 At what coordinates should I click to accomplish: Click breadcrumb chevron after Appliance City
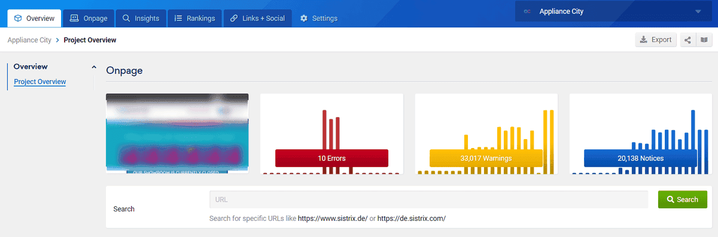57,40
